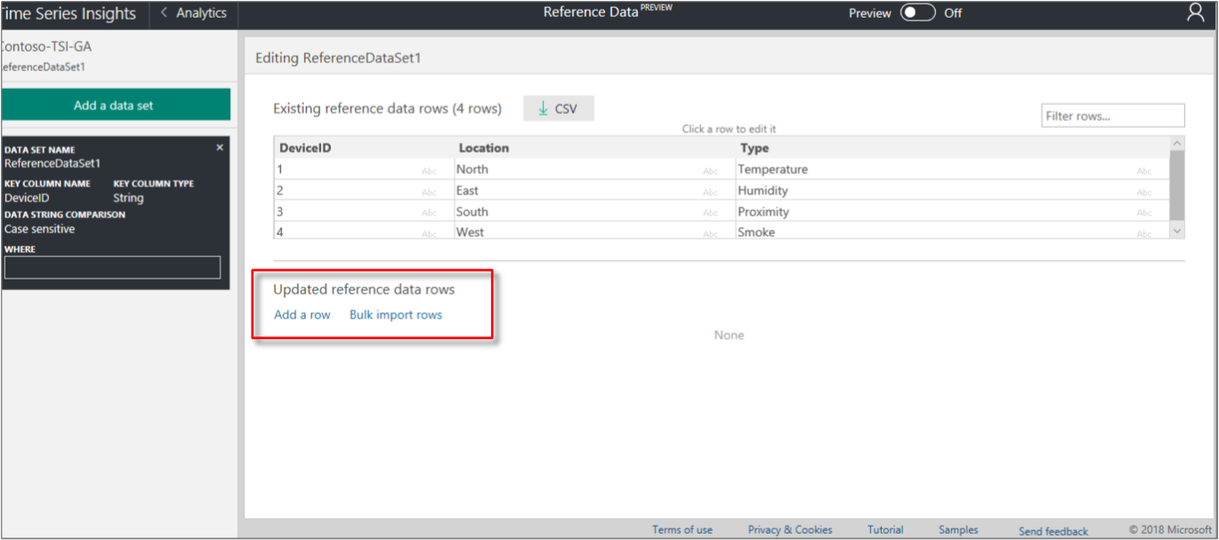Open Bulk import rows
Viewport: 1219px width, 540px height.
(x=395, y=314)
